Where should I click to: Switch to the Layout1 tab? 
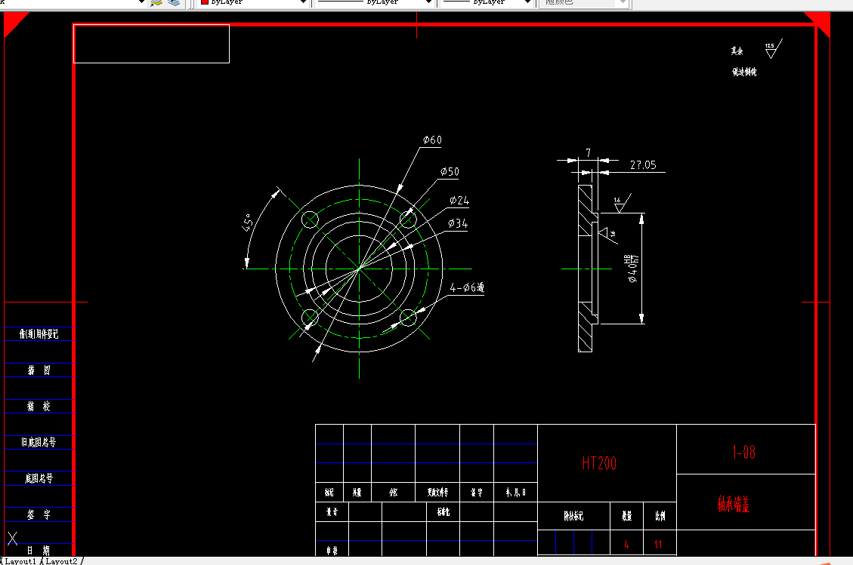[20, 561]
